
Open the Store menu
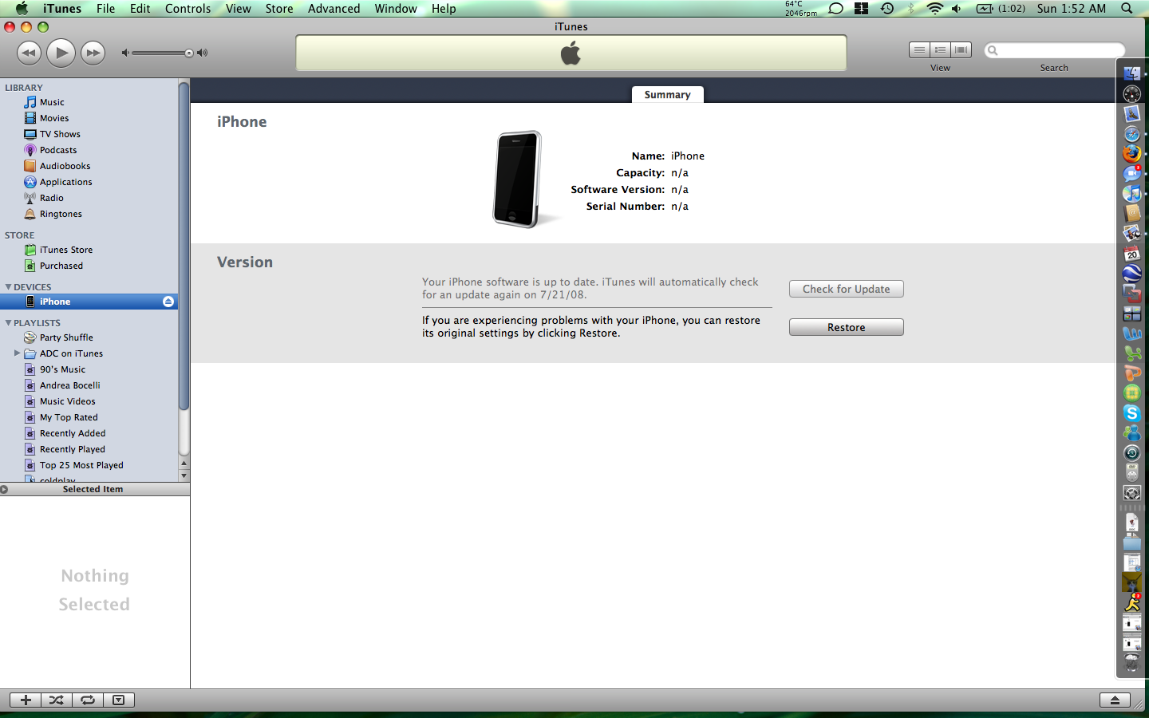(x=279, y=9)
